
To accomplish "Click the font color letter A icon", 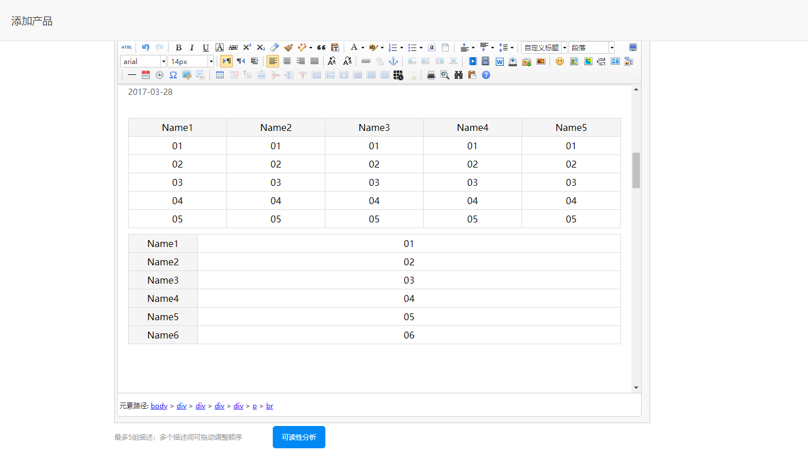I will pyautogui.click(x=354, y=47).
